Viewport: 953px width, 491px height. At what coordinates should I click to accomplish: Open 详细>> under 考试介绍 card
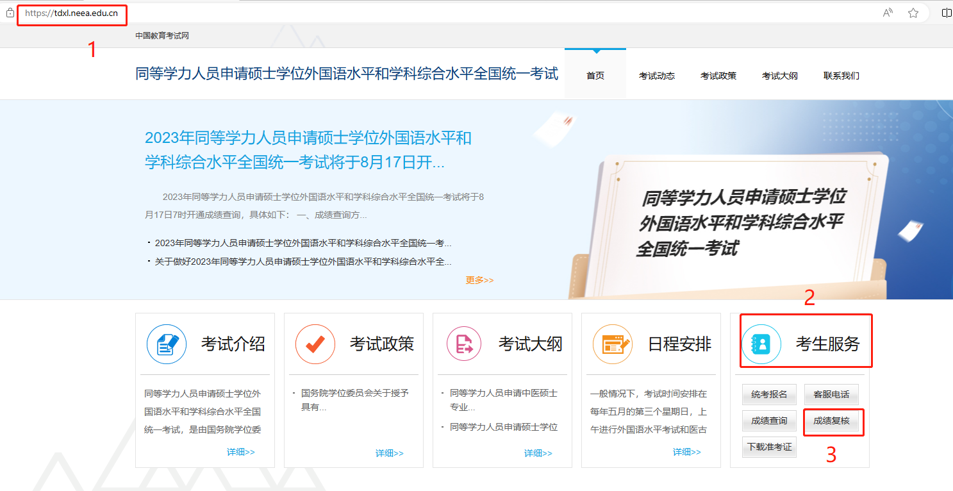point(241,453)
